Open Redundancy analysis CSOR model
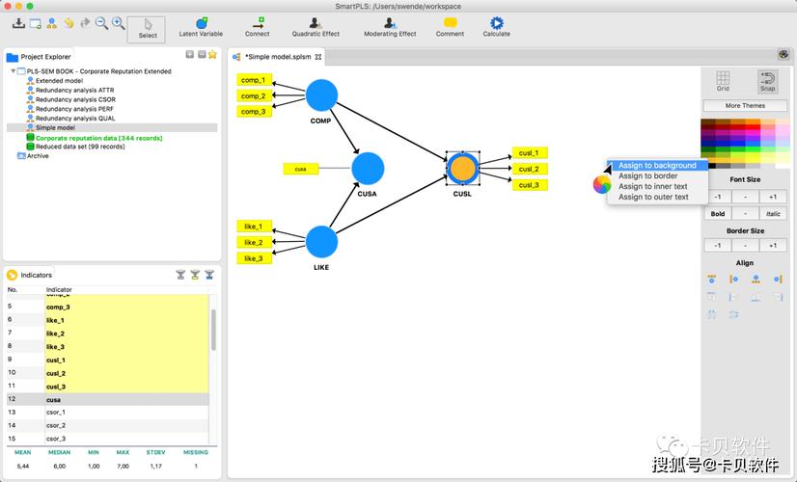797x482 pixels. tap(75, 99)
